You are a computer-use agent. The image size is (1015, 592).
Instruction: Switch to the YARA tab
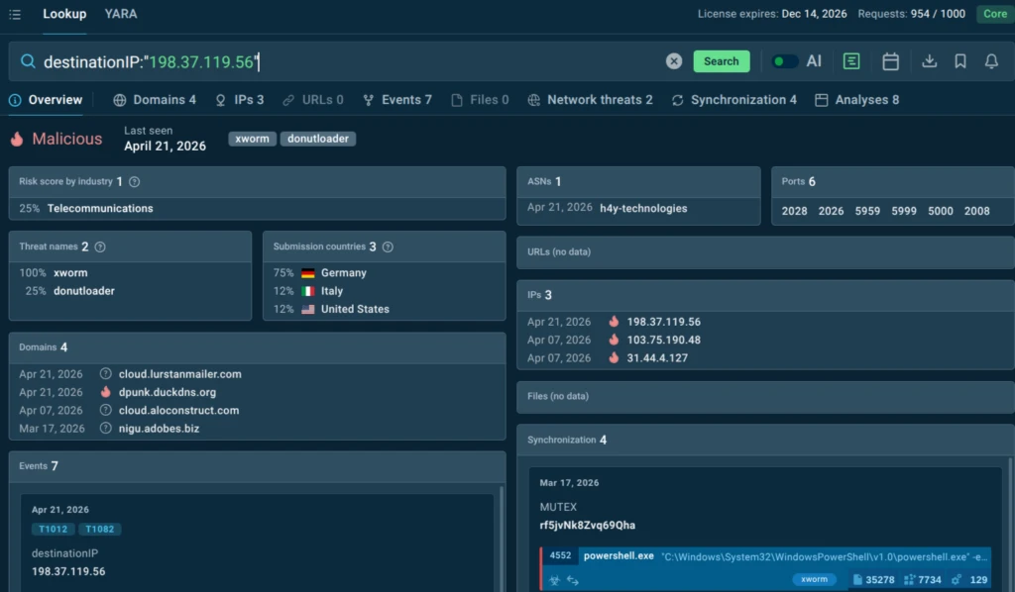(x=121, y=14)
